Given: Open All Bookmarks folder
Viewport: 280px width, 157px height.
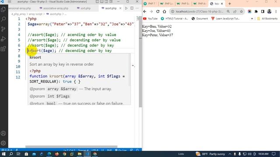Looking at the screenshot, I should click(267, 18).
